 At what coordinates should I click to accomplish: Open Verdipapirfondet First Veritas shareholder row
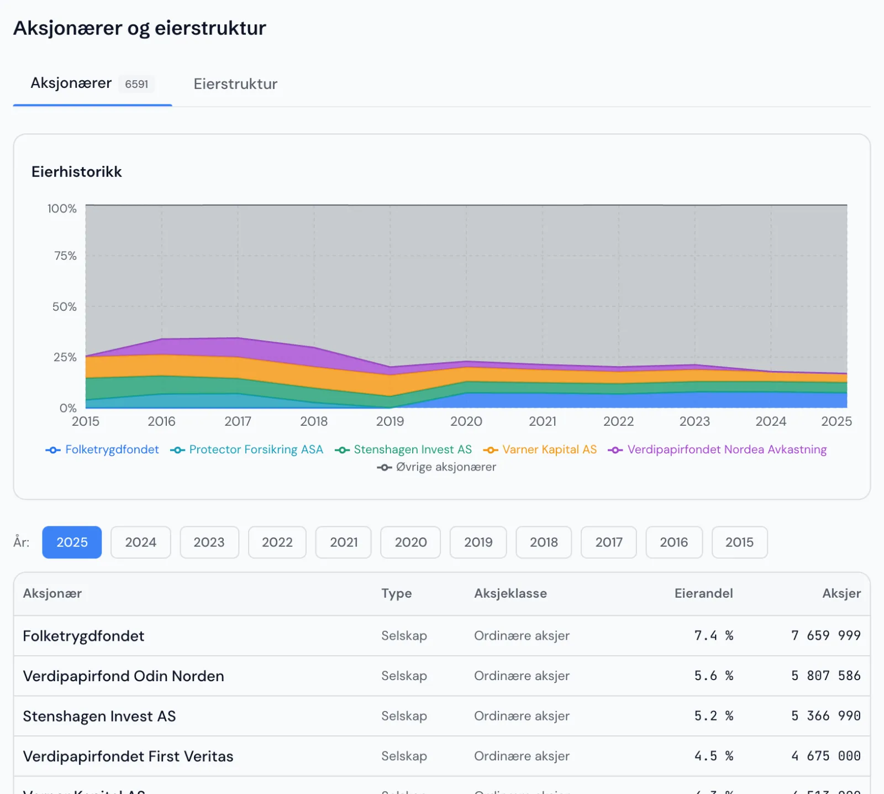(442, 756)
